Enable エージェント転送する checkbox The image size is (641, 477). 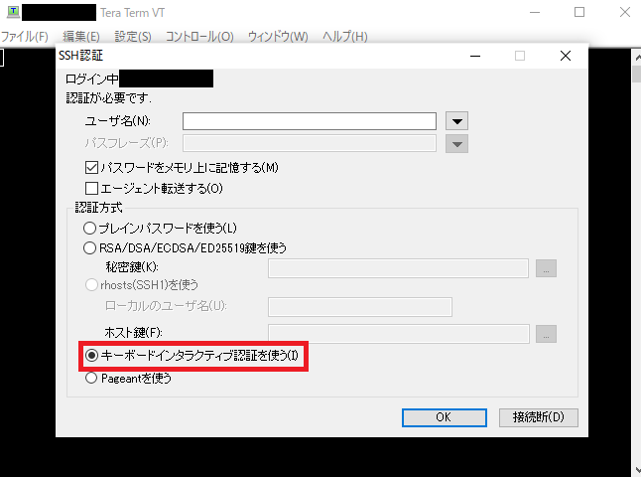91,189
